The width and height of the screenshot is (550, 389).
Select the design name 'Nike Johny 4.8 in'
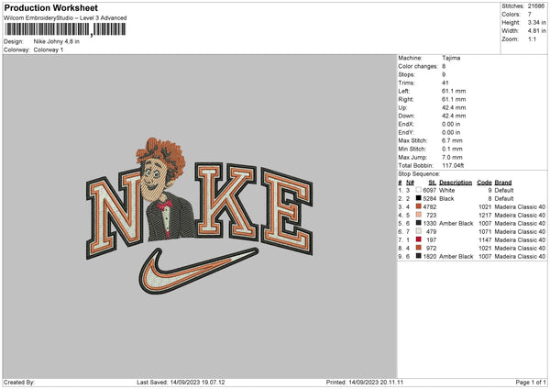(57, 41)
